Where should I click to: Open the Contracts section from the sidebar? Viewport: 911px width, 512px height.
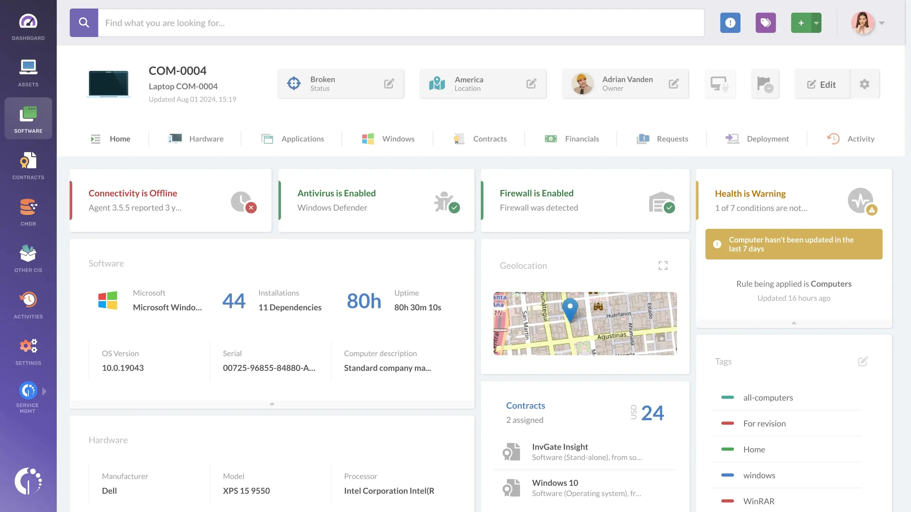28,165
